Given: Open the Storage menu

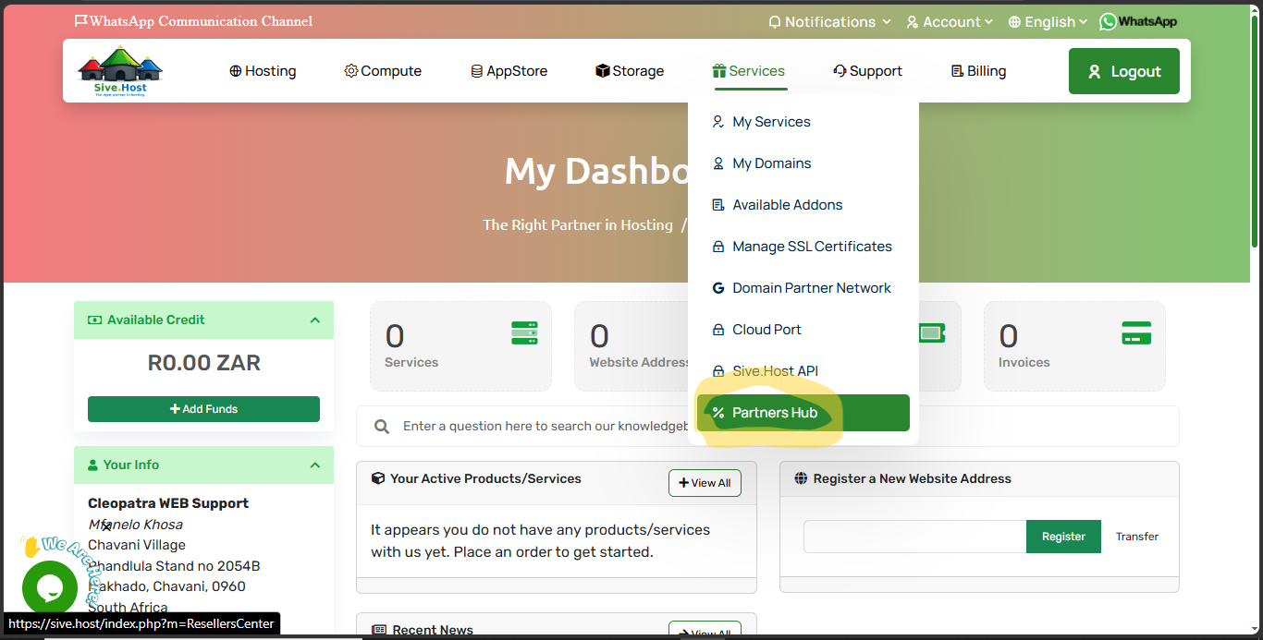Looking at the screenshot, I should pos(630,71).
